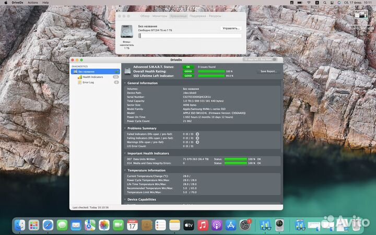The height and width of the screenshot is (235, 376).
Task: Select the Без названия drive in the sidebar
Action: click(96, 72)
